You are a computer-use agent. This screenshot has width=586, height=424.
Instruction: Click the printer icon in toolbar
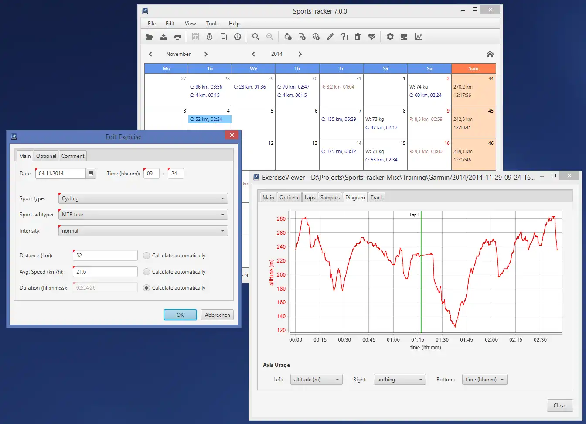177,37
